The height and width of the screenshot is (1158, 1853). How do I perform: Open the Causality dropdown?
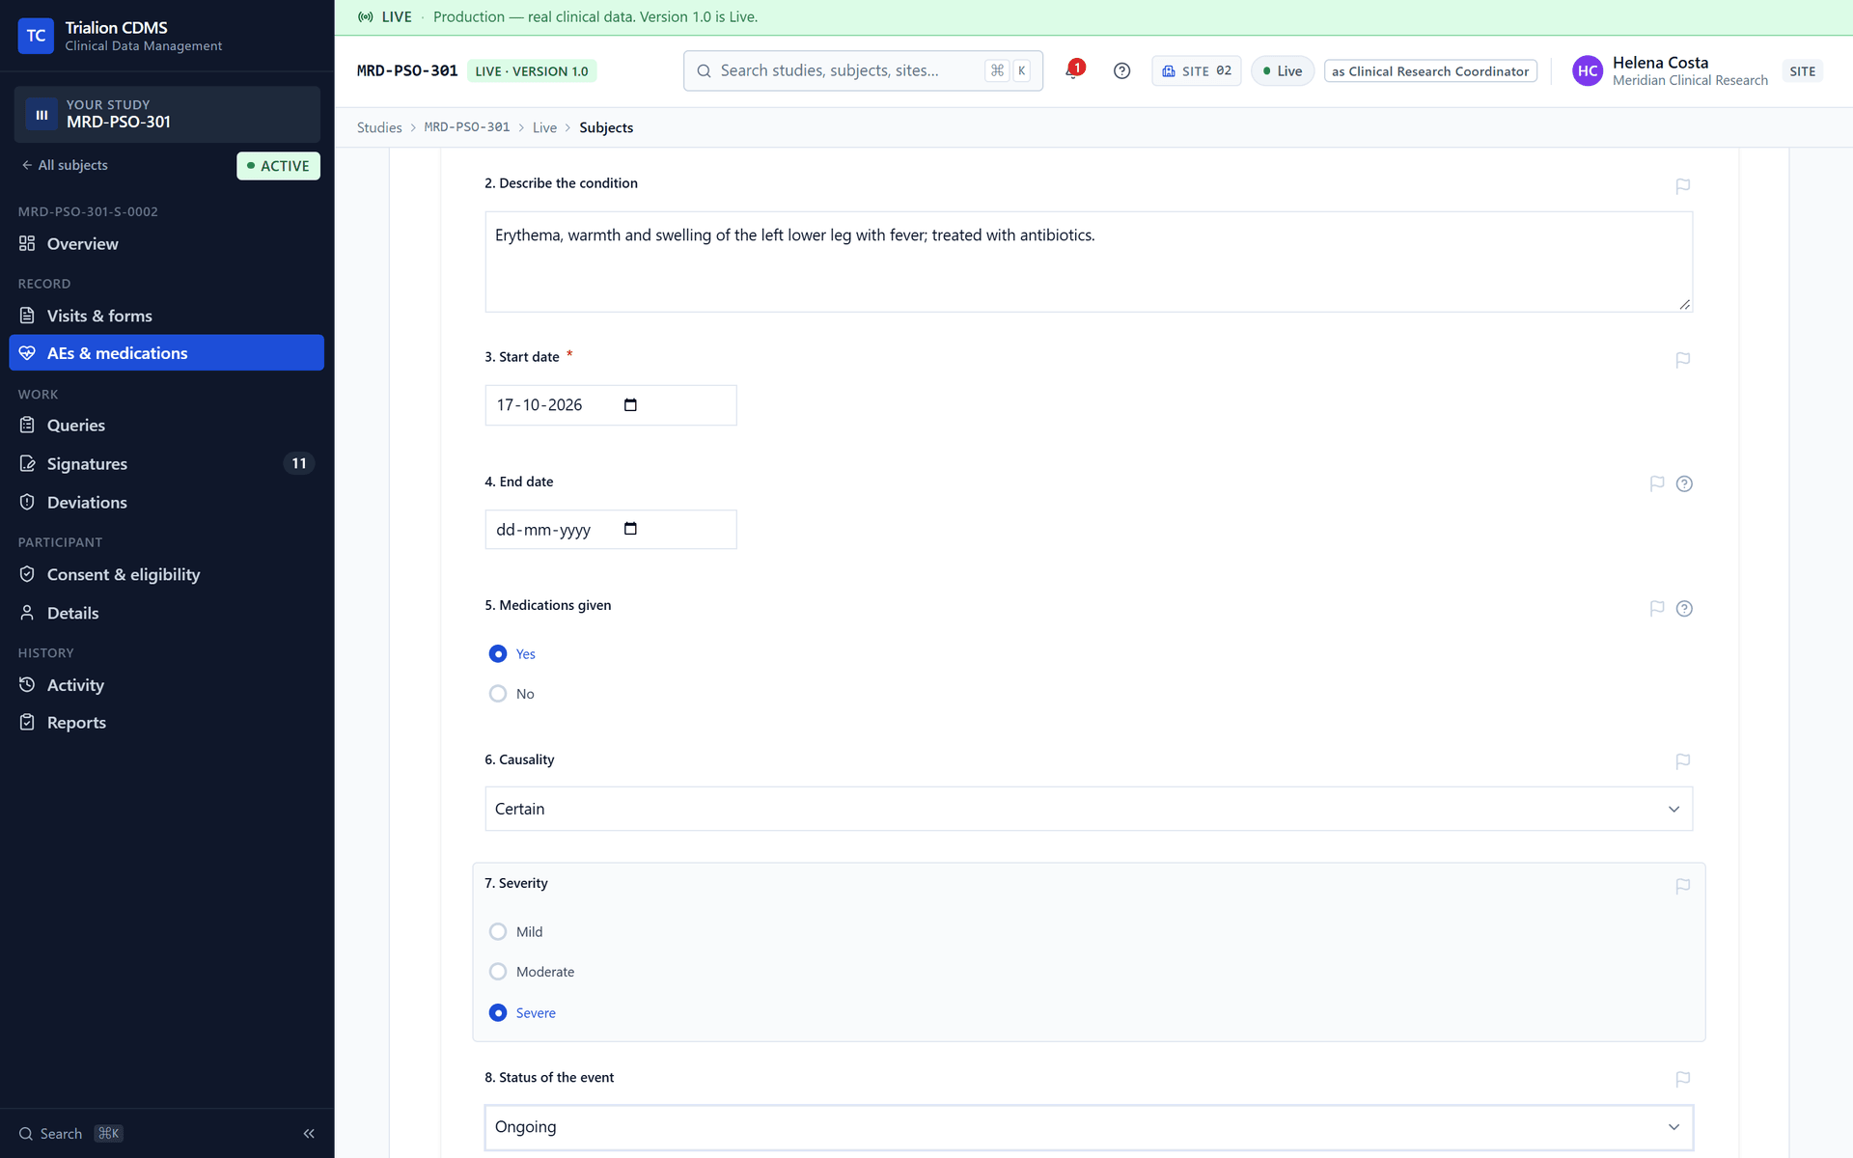(x=1088, y=809)
